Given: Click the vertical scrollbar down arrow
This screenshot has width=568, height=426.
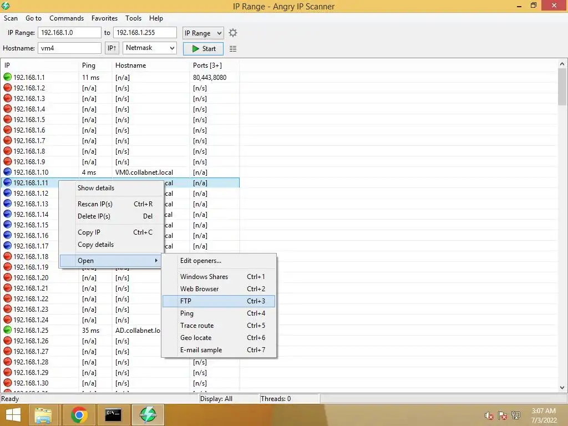Looking at the screenshot, I should (562, 388).
